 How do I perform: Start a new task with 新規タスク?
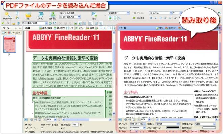[x=7, y=16]
